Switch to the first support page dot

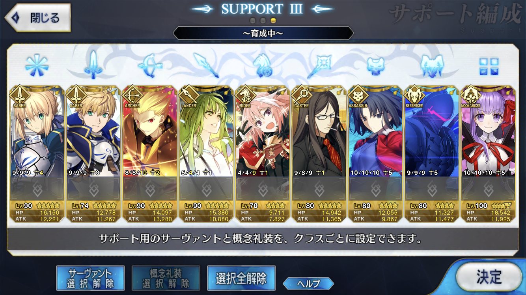click(x=253, y=20)
